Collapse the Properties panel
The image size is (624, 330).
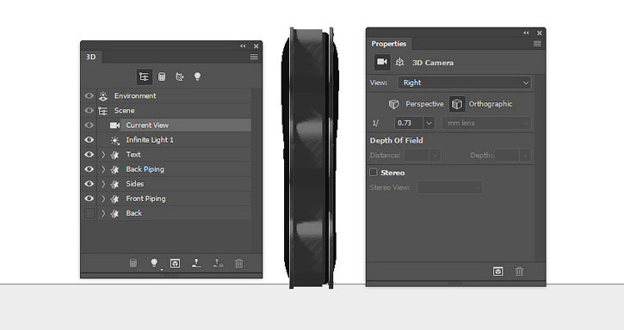[526, 33]
